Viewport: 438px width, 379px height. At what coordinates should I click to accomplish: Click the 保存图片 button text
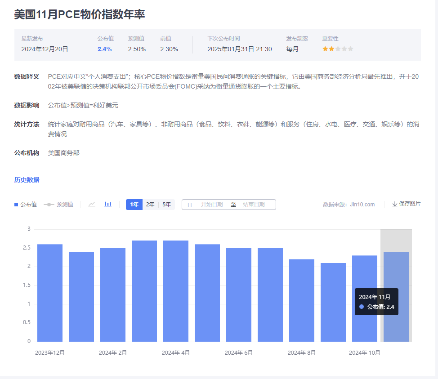pos(410,204)
